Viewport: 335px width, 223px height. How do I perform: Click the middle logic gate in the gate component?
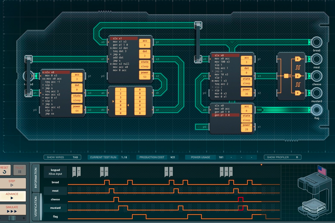point(298,76)
